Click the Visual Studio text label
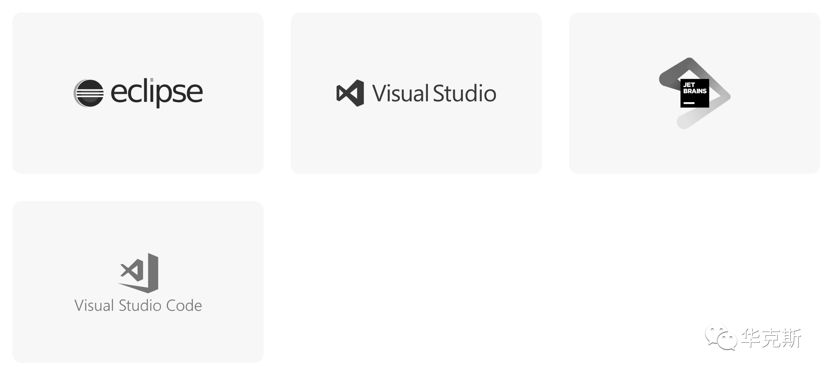The width and height of the screenshot is (829, 375). tap(434, 93)
